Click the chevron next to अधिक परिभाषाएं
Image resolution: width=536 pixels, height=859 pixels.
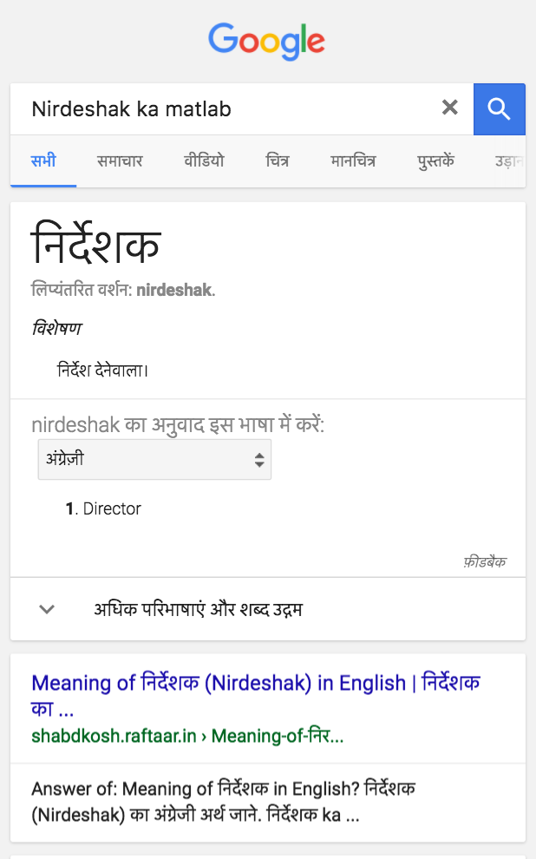tap(47, 609)
